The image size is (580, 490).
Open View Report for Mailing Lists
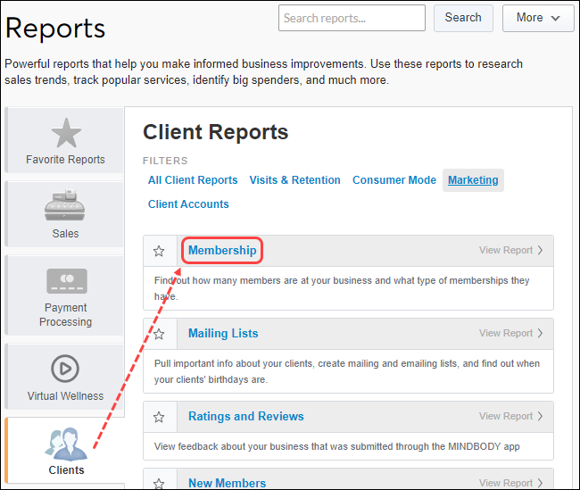[x=511, y=334]
